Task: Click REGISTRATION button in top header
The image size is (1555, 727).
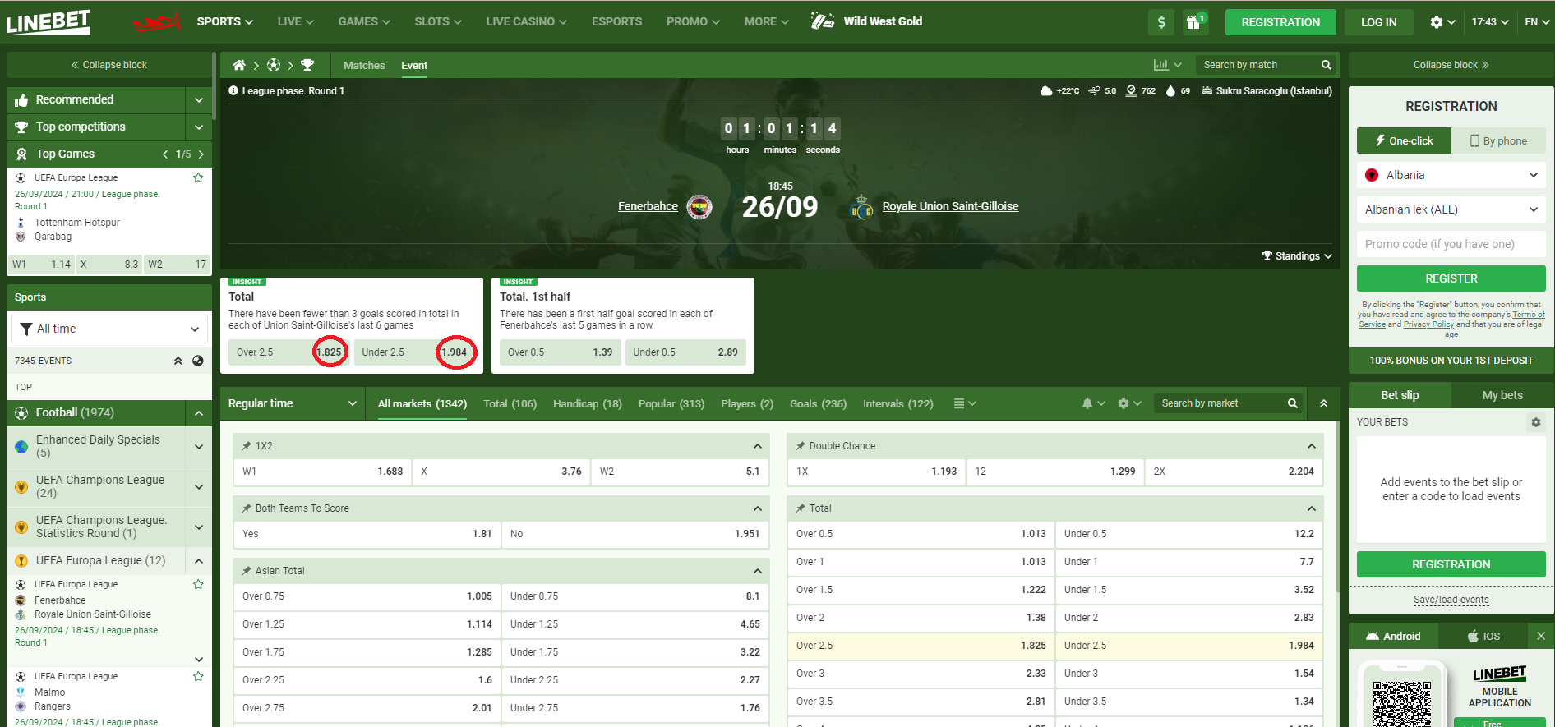Action: [1280, 22]
